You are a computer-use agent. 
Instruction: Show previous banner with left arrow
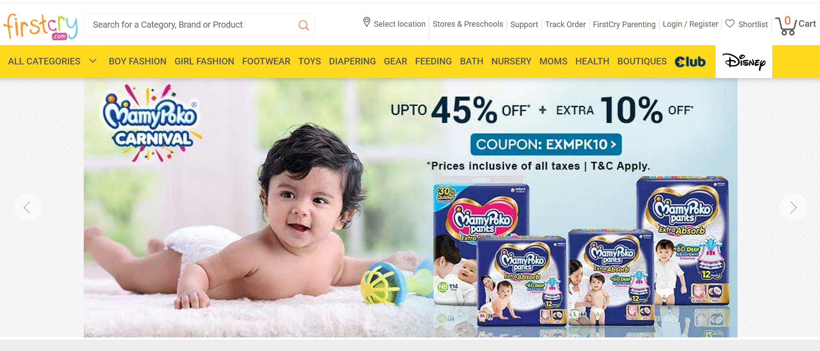click(x=28, y=207)
